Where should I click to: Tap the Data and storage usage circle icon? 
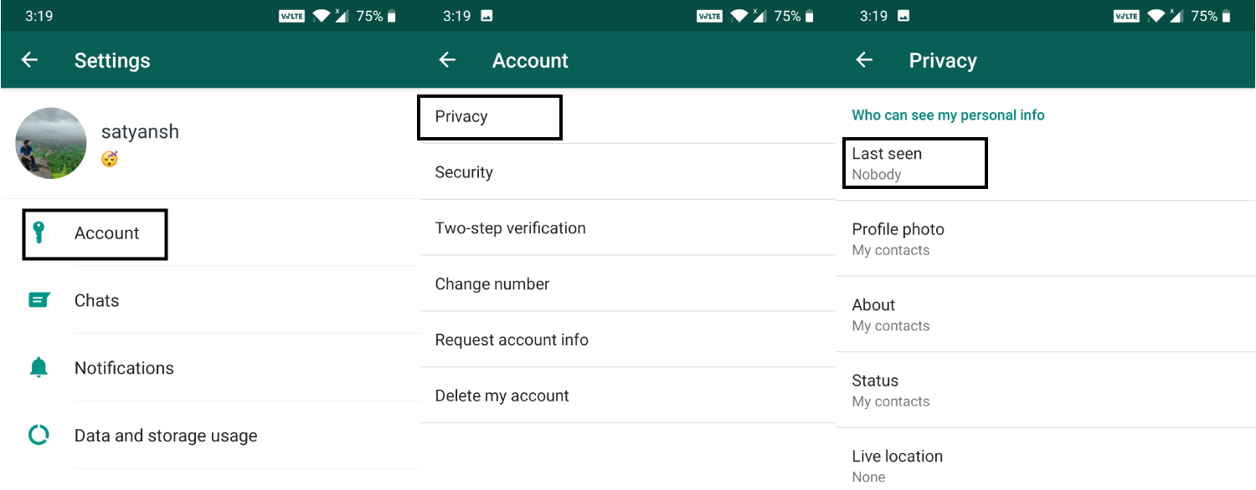coord(39,436)
